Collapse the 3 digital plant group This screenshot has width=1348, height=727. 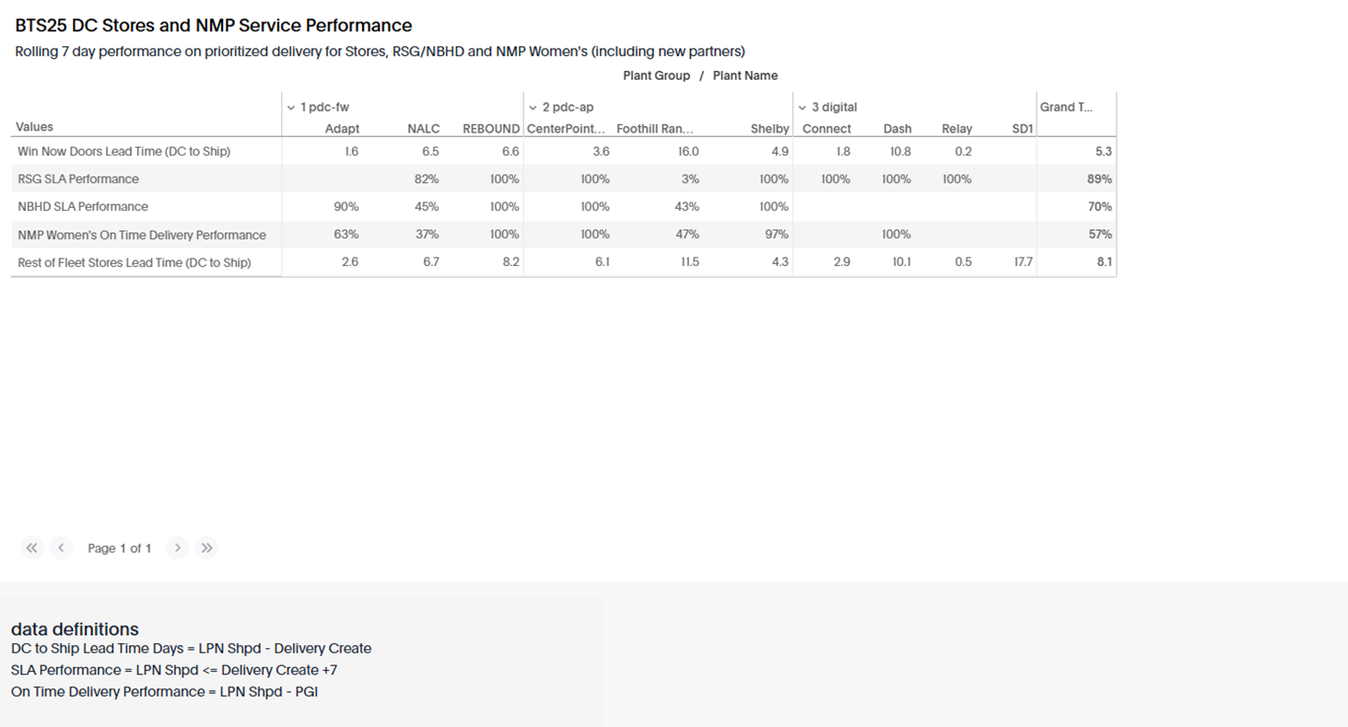pos(803,108)
